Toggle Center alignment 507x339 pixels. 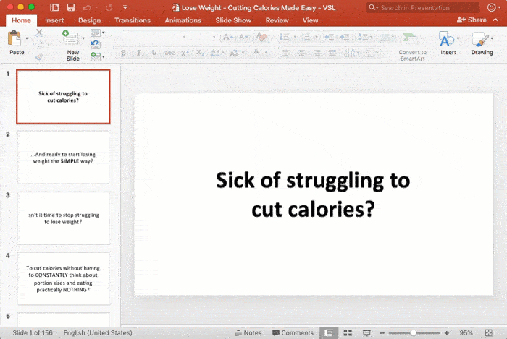click(301, 53)
